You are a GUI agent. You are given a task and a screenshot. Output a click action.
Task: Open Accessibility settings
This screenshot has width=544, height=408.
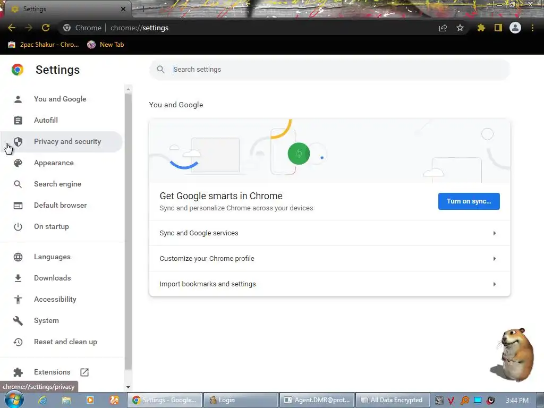[x=61, y=299]
